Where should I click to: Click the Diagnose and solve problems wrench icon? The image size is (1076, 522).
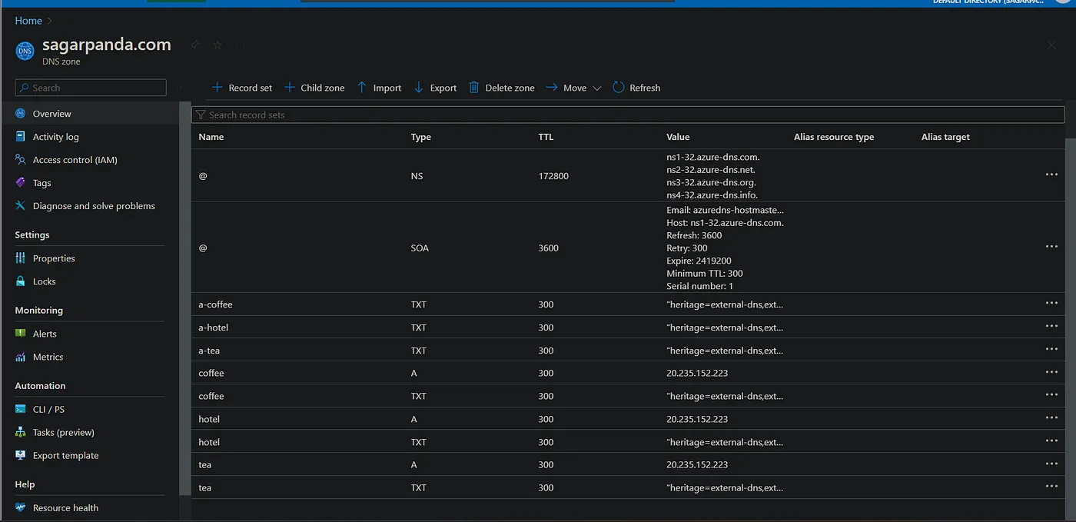tap(21, 206)
